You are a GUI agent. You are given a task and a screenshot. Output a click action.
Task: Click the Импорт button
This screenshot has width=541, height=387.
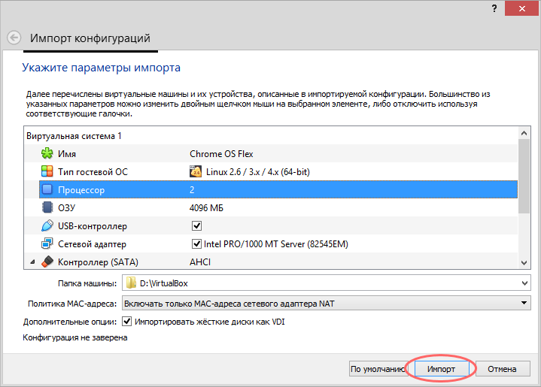[x=441, y=369]
